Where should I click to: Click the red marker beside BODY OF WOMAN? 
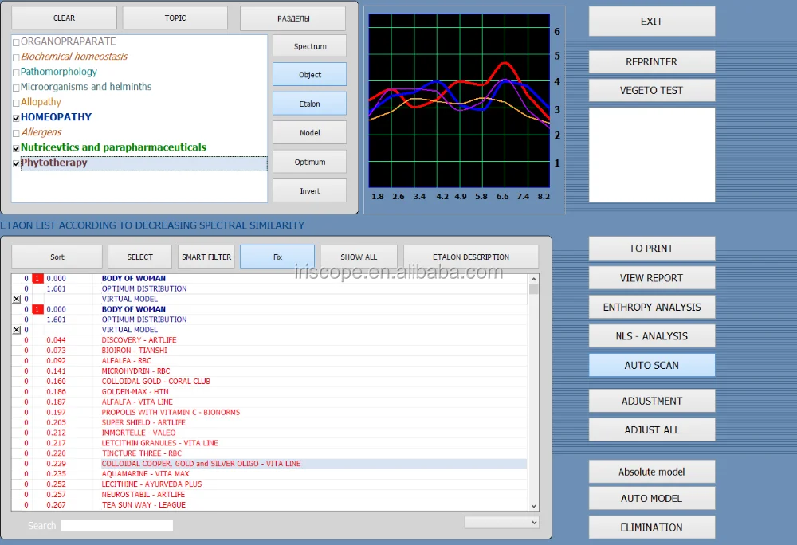click(x=37, y=279)
